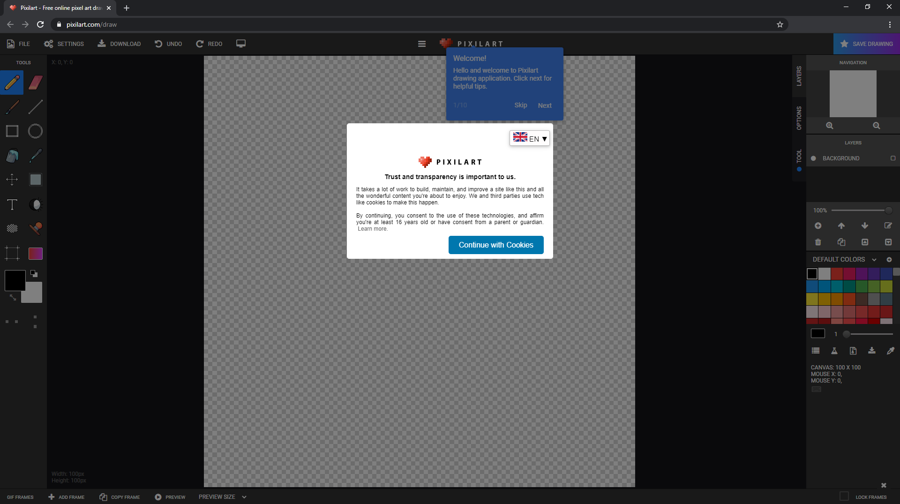Open the Options vertical side tab
The image size is (900, 504).
[799, 118]
